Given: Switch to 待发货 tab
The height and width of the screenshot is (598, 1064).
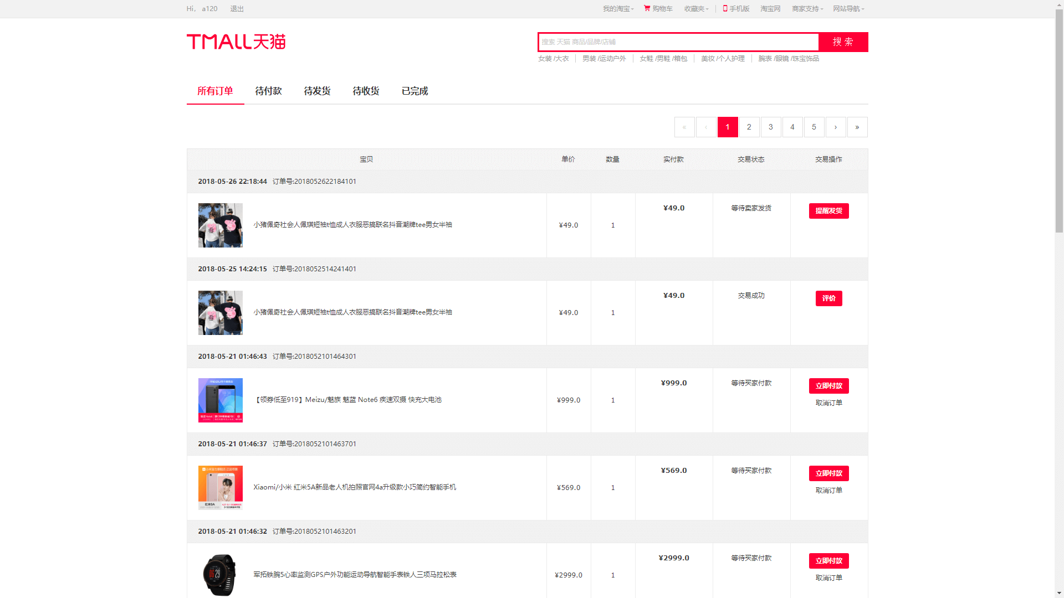Looking at the screenshot, I should [x=318, y=91].
